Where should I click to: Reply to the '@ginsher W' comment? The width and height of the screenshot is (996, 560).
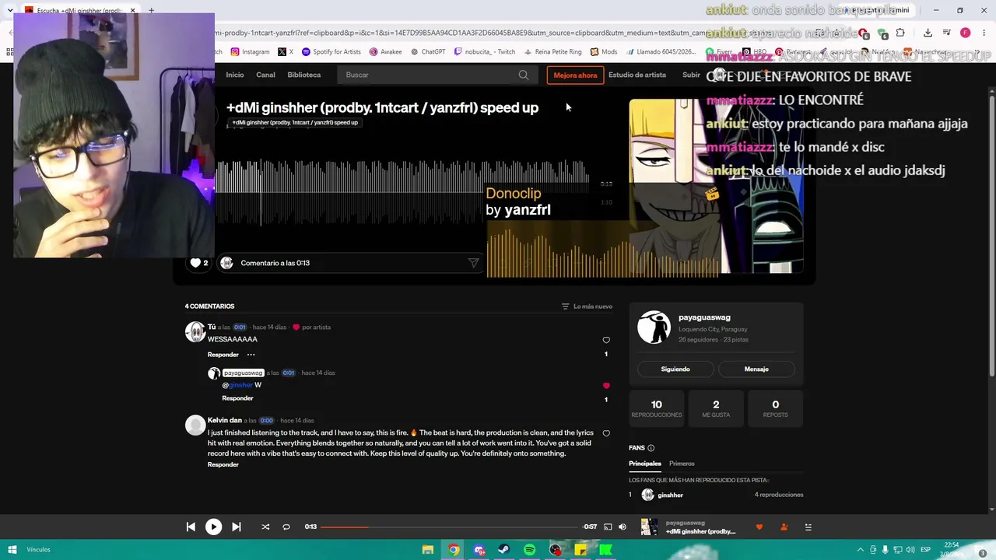coord(237,398)
